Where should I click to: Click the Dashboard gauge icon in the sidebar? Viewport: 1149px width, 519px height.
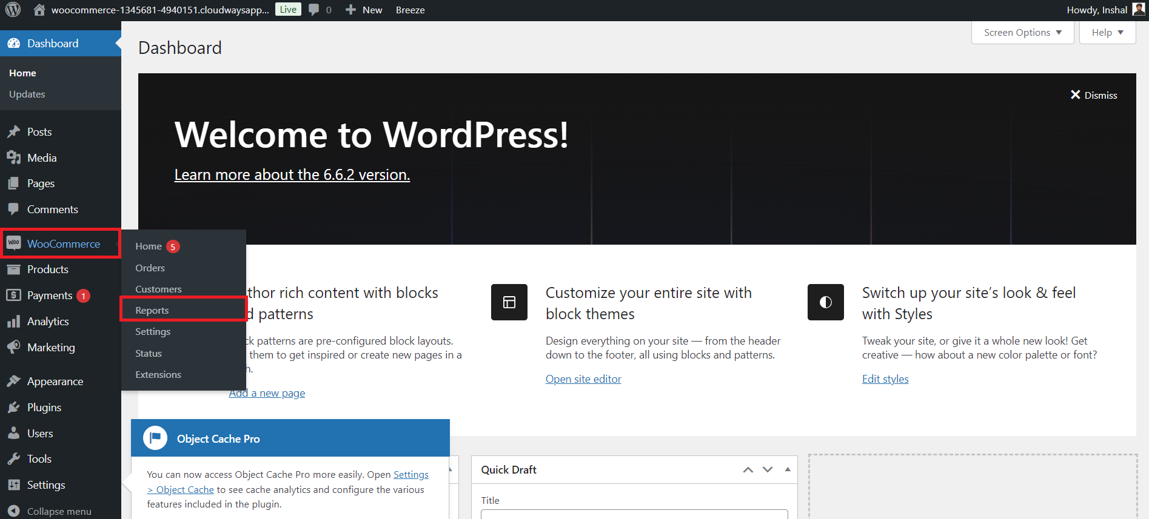[x=13, y=44]
